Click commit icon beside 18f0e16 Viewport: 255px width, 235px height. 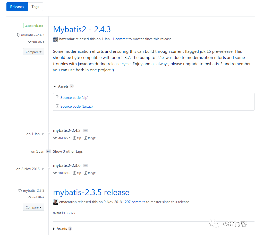point(55,173)
